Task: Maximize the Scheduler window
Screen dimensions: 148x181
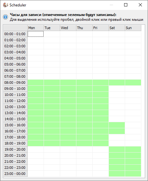Action: tap(126, 5)
